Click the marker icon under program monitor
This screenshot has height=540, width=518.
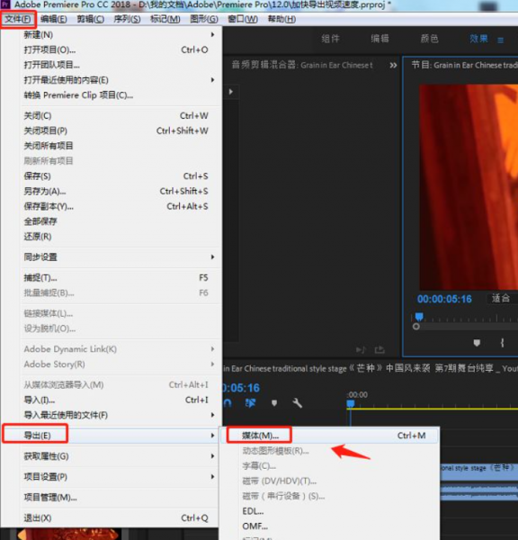pos(477,343)
